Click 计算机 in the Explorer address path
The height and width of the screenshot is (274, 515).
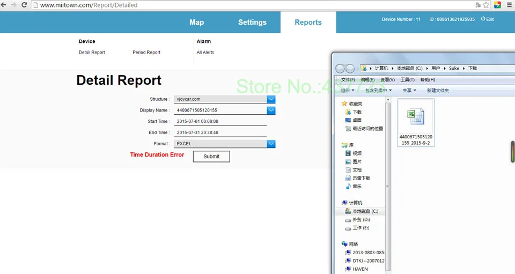381,68
